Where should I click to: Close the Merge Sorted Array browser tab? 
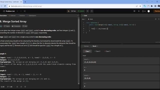pos(21,2)
